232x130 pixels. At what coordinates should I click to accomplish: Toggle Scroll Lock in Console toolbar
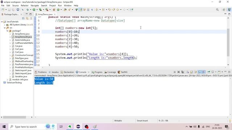pyautogui.click(x=192, y=72)
